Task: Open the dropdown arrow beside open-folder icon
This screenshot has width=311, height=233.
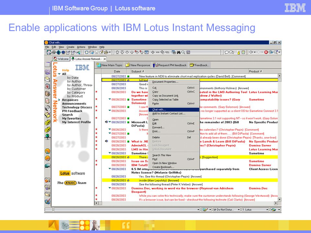Action: 110,52
